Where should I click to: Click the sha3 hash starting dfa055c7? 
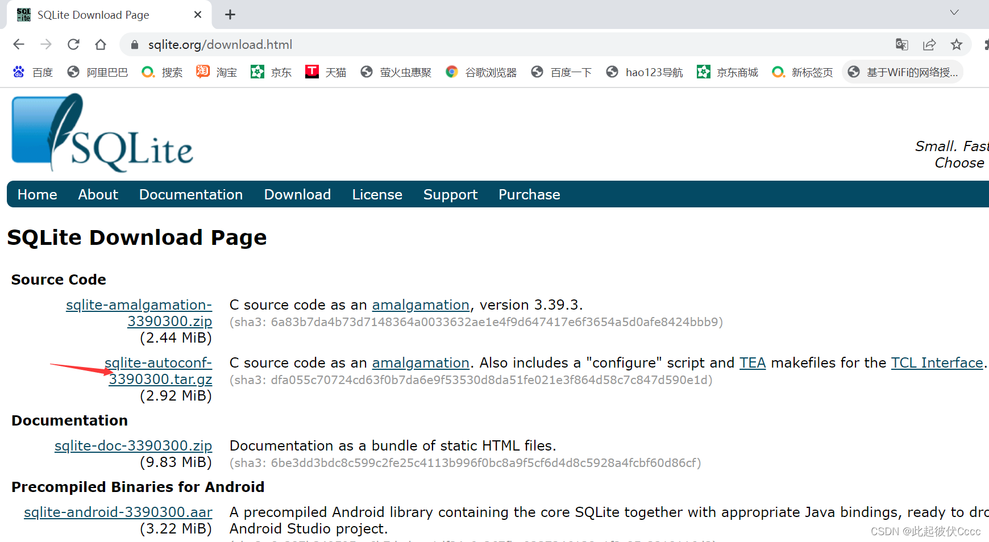click(x=471, y=380)
